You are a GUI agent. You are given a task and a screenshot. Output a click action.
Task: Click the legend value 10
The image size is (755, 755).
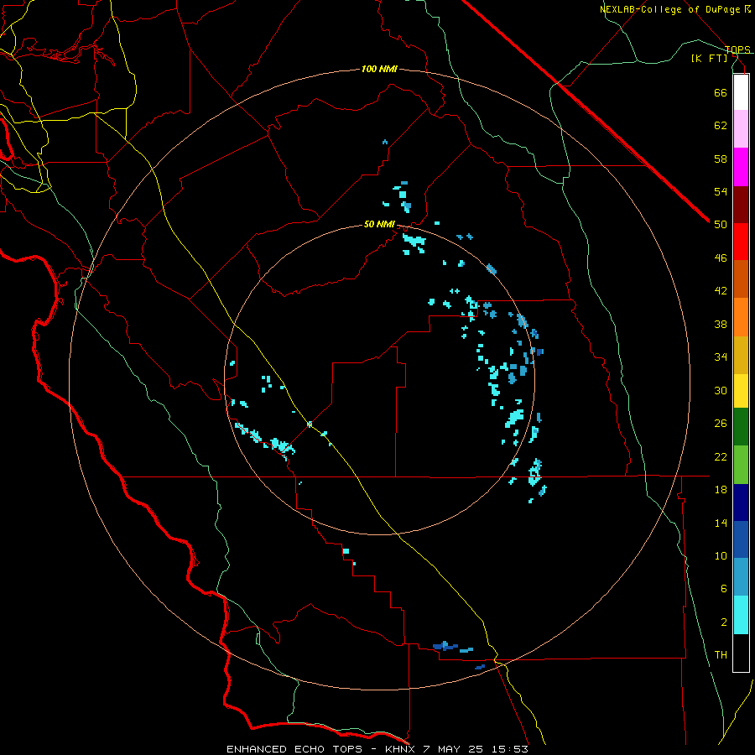[x=721, y=555]
